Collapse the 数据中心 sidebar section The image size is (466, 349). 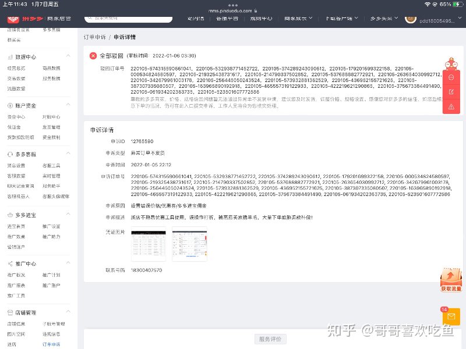click(68, 55)
